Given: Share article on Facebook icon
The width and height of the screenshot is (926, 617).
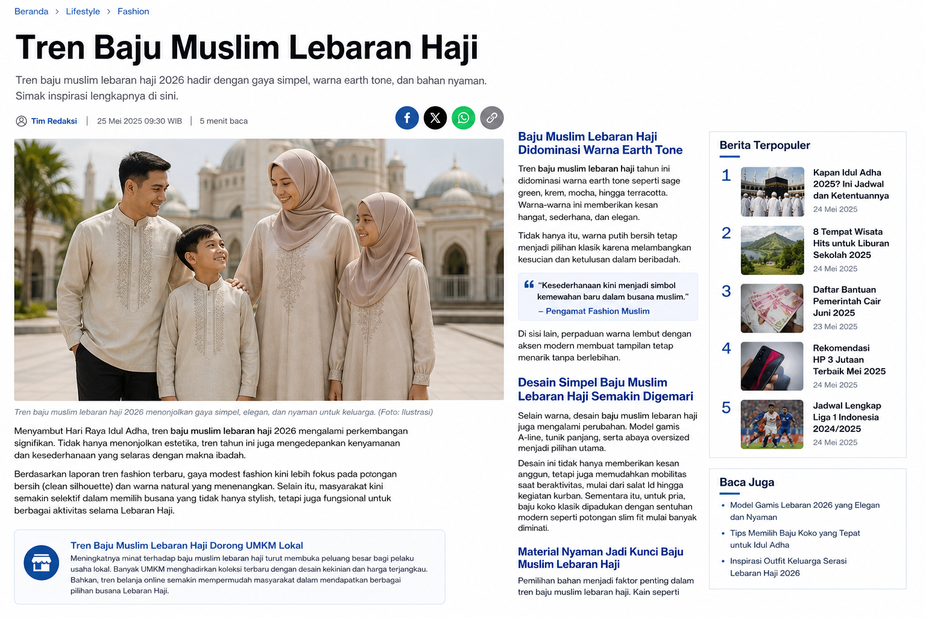Looking at the screenshot, I should pos(407,117).
